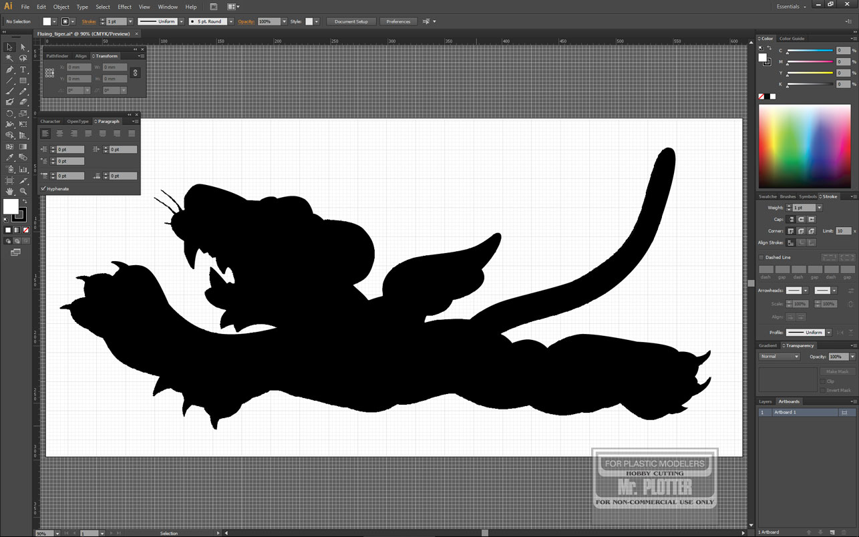Screen dimensions: 859x537
Task: Click the white Fill swatch in toolbox
Action: pos(11,206)
